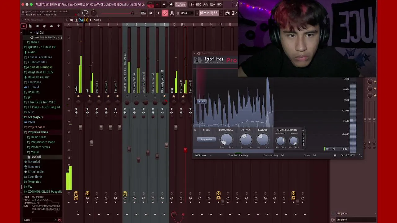Toggle True Peak Limiting in Pro-L 2
The height and width of the screenshot is (223, 397).
(x=238, y=155)
